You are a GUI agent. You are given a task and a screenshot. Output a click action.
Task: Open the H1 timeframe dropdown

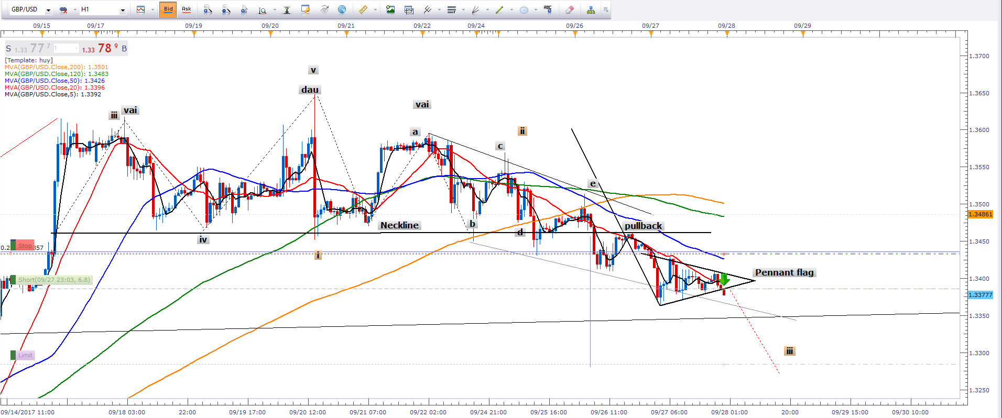click(x=123, y=10)
